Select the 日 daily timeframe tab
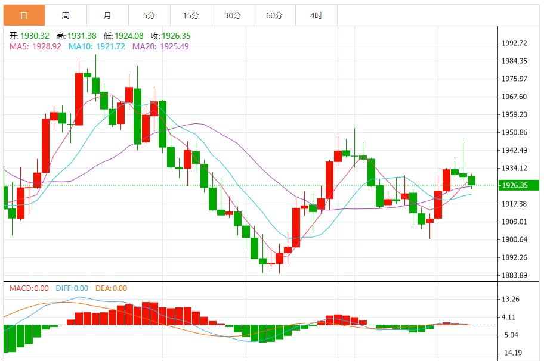 tap(24, 15)
